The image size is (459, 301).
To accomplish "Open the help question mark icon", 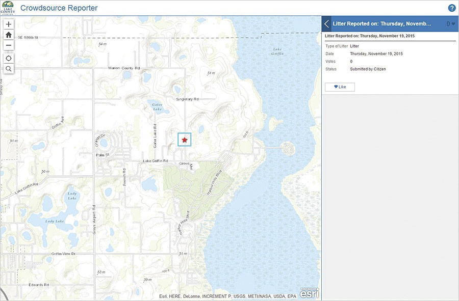I will [x=452, y=8].
